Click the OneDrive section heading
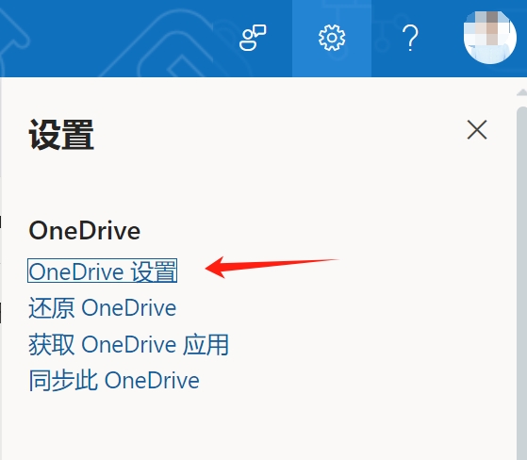 84,231
